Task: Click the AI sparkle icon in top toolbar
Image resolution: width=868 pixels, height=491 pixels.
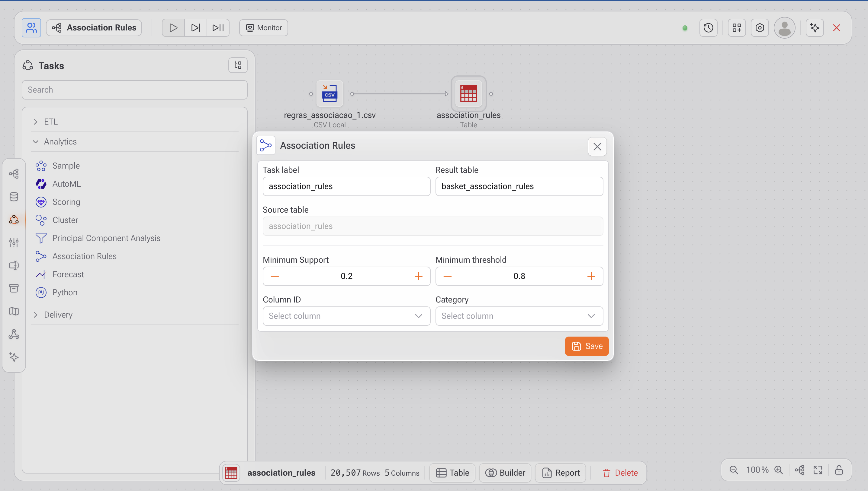Action: tap(815, 28)
